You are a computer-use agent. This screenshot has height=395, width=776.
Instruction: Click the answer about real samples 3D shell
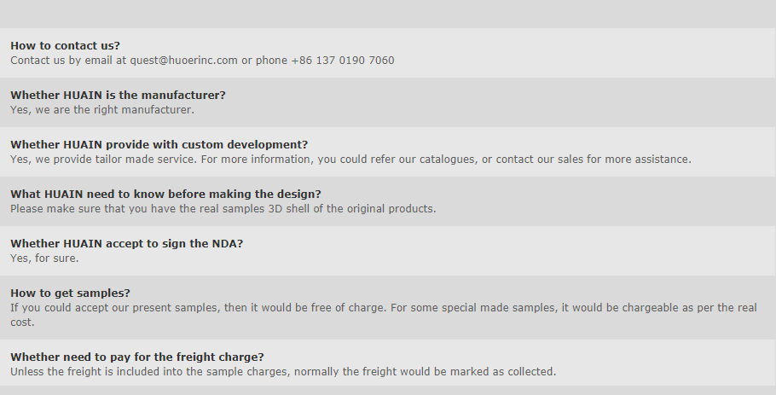[223, 209]
